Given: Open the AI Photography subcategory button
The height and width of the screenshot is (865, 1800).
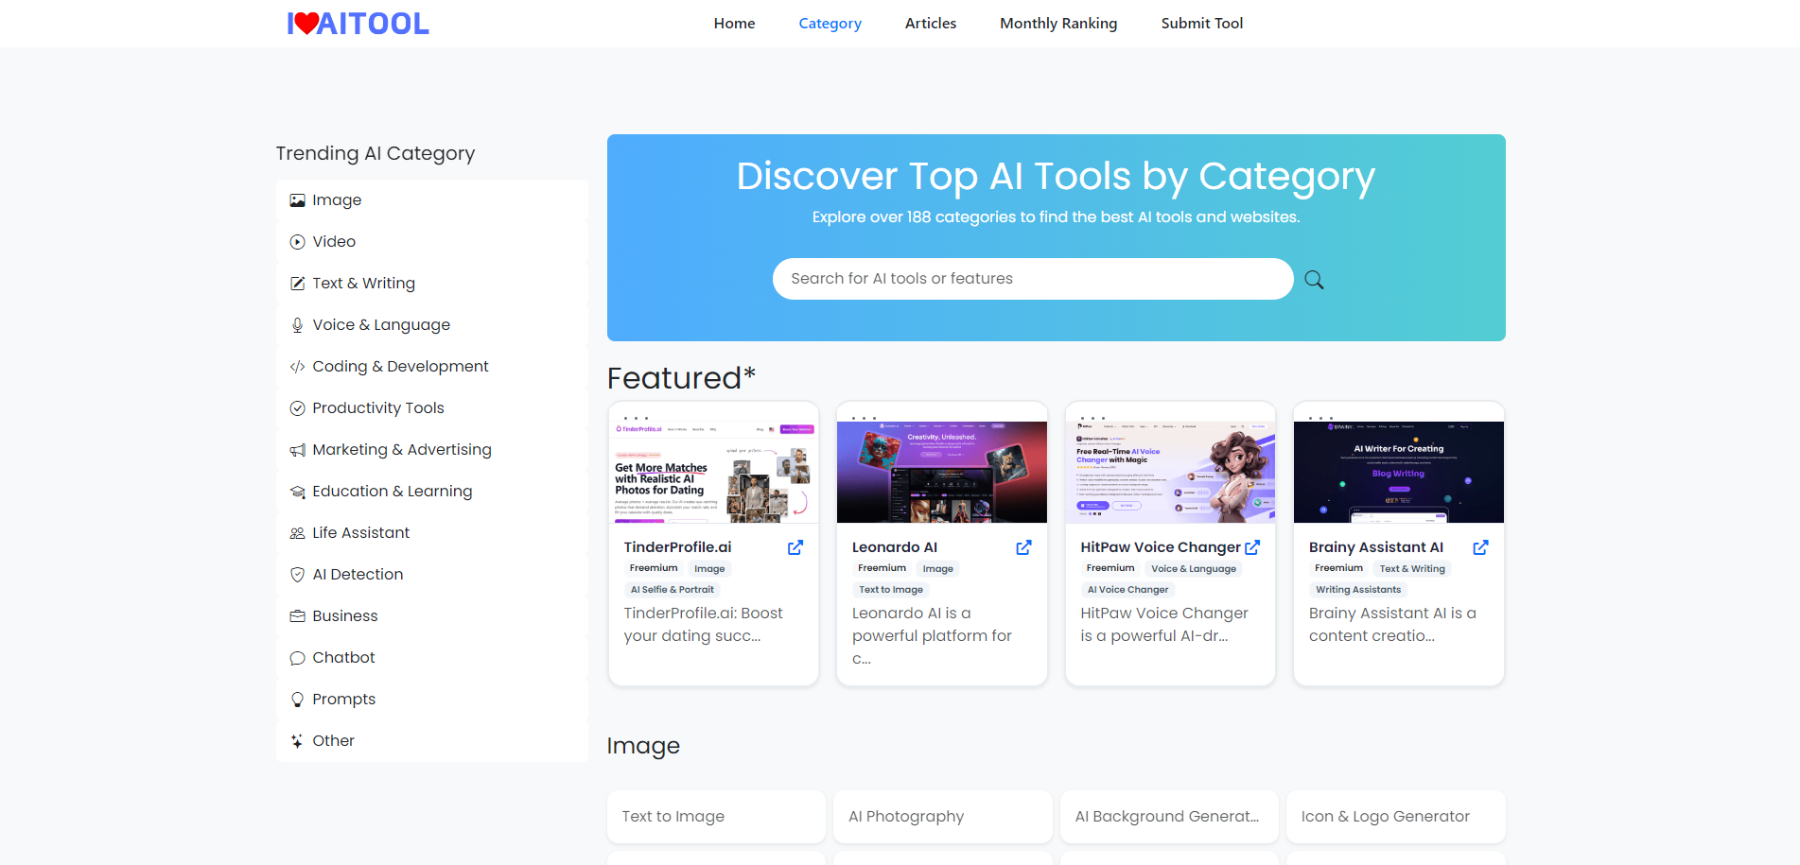Looking at the screenshot, I should click(x=942, y=817).
